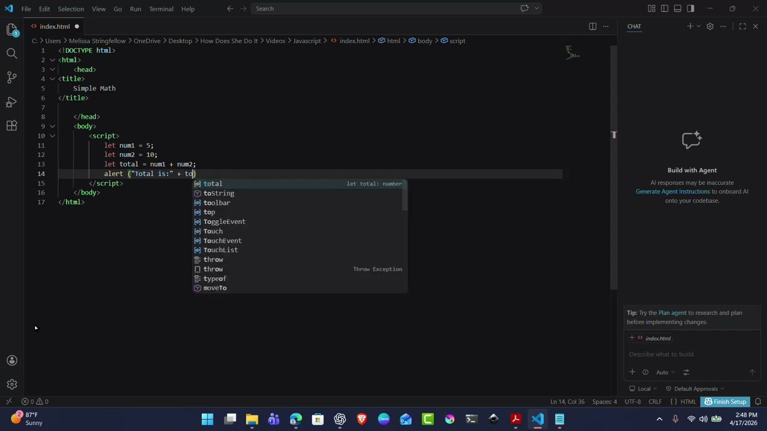The height and width of the screenshot is (431, 767).
Task: Open chat tools configuration icon
Action: coord(686,372)
